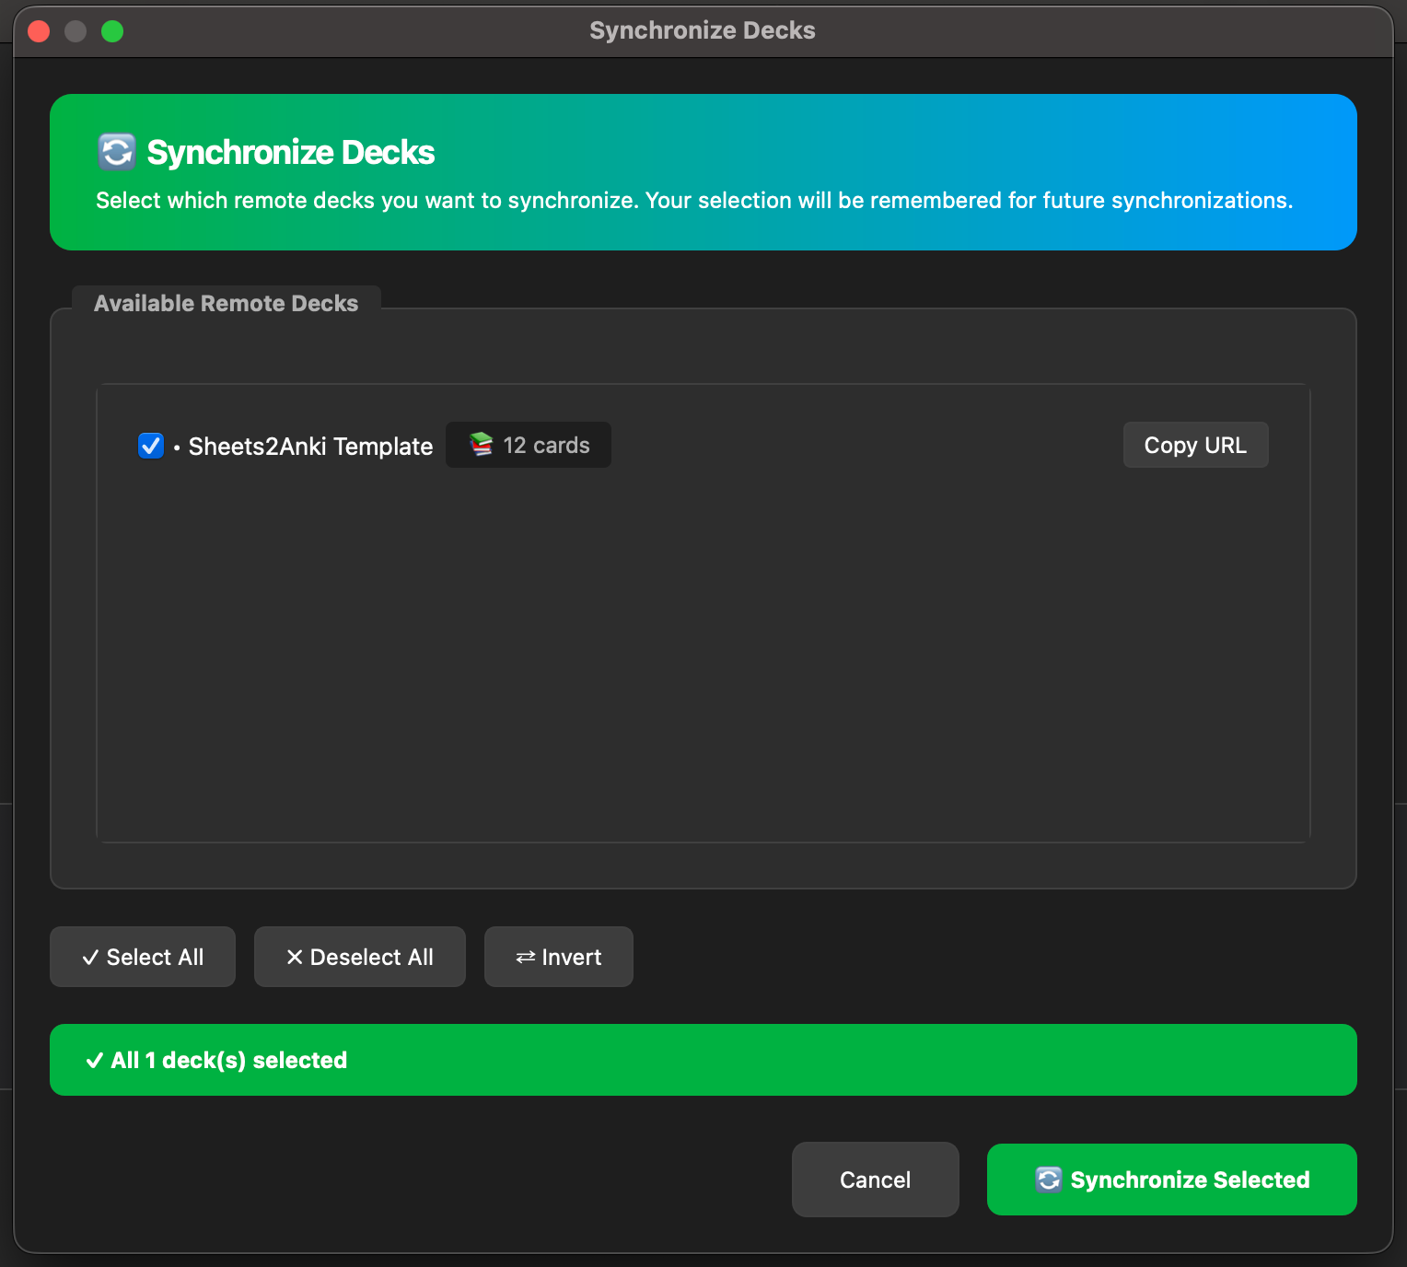This screenshot has height=1267, width=1407.
Task: Click the sync icon in the header banner
Action: (x=117, y=152)
